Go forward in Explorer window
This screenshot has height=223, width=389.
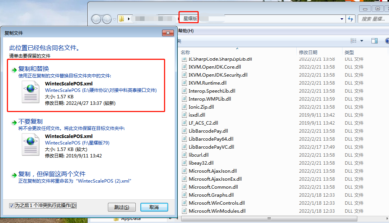pos(107,19)
